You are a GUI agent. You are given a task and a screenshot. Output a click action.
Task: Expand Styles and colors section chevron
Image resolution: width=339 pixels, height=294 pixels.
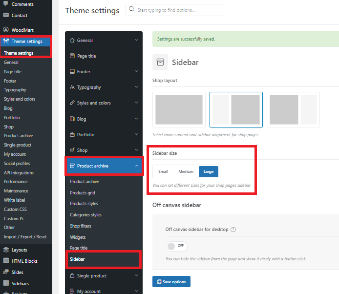click(x=136, y=103)
